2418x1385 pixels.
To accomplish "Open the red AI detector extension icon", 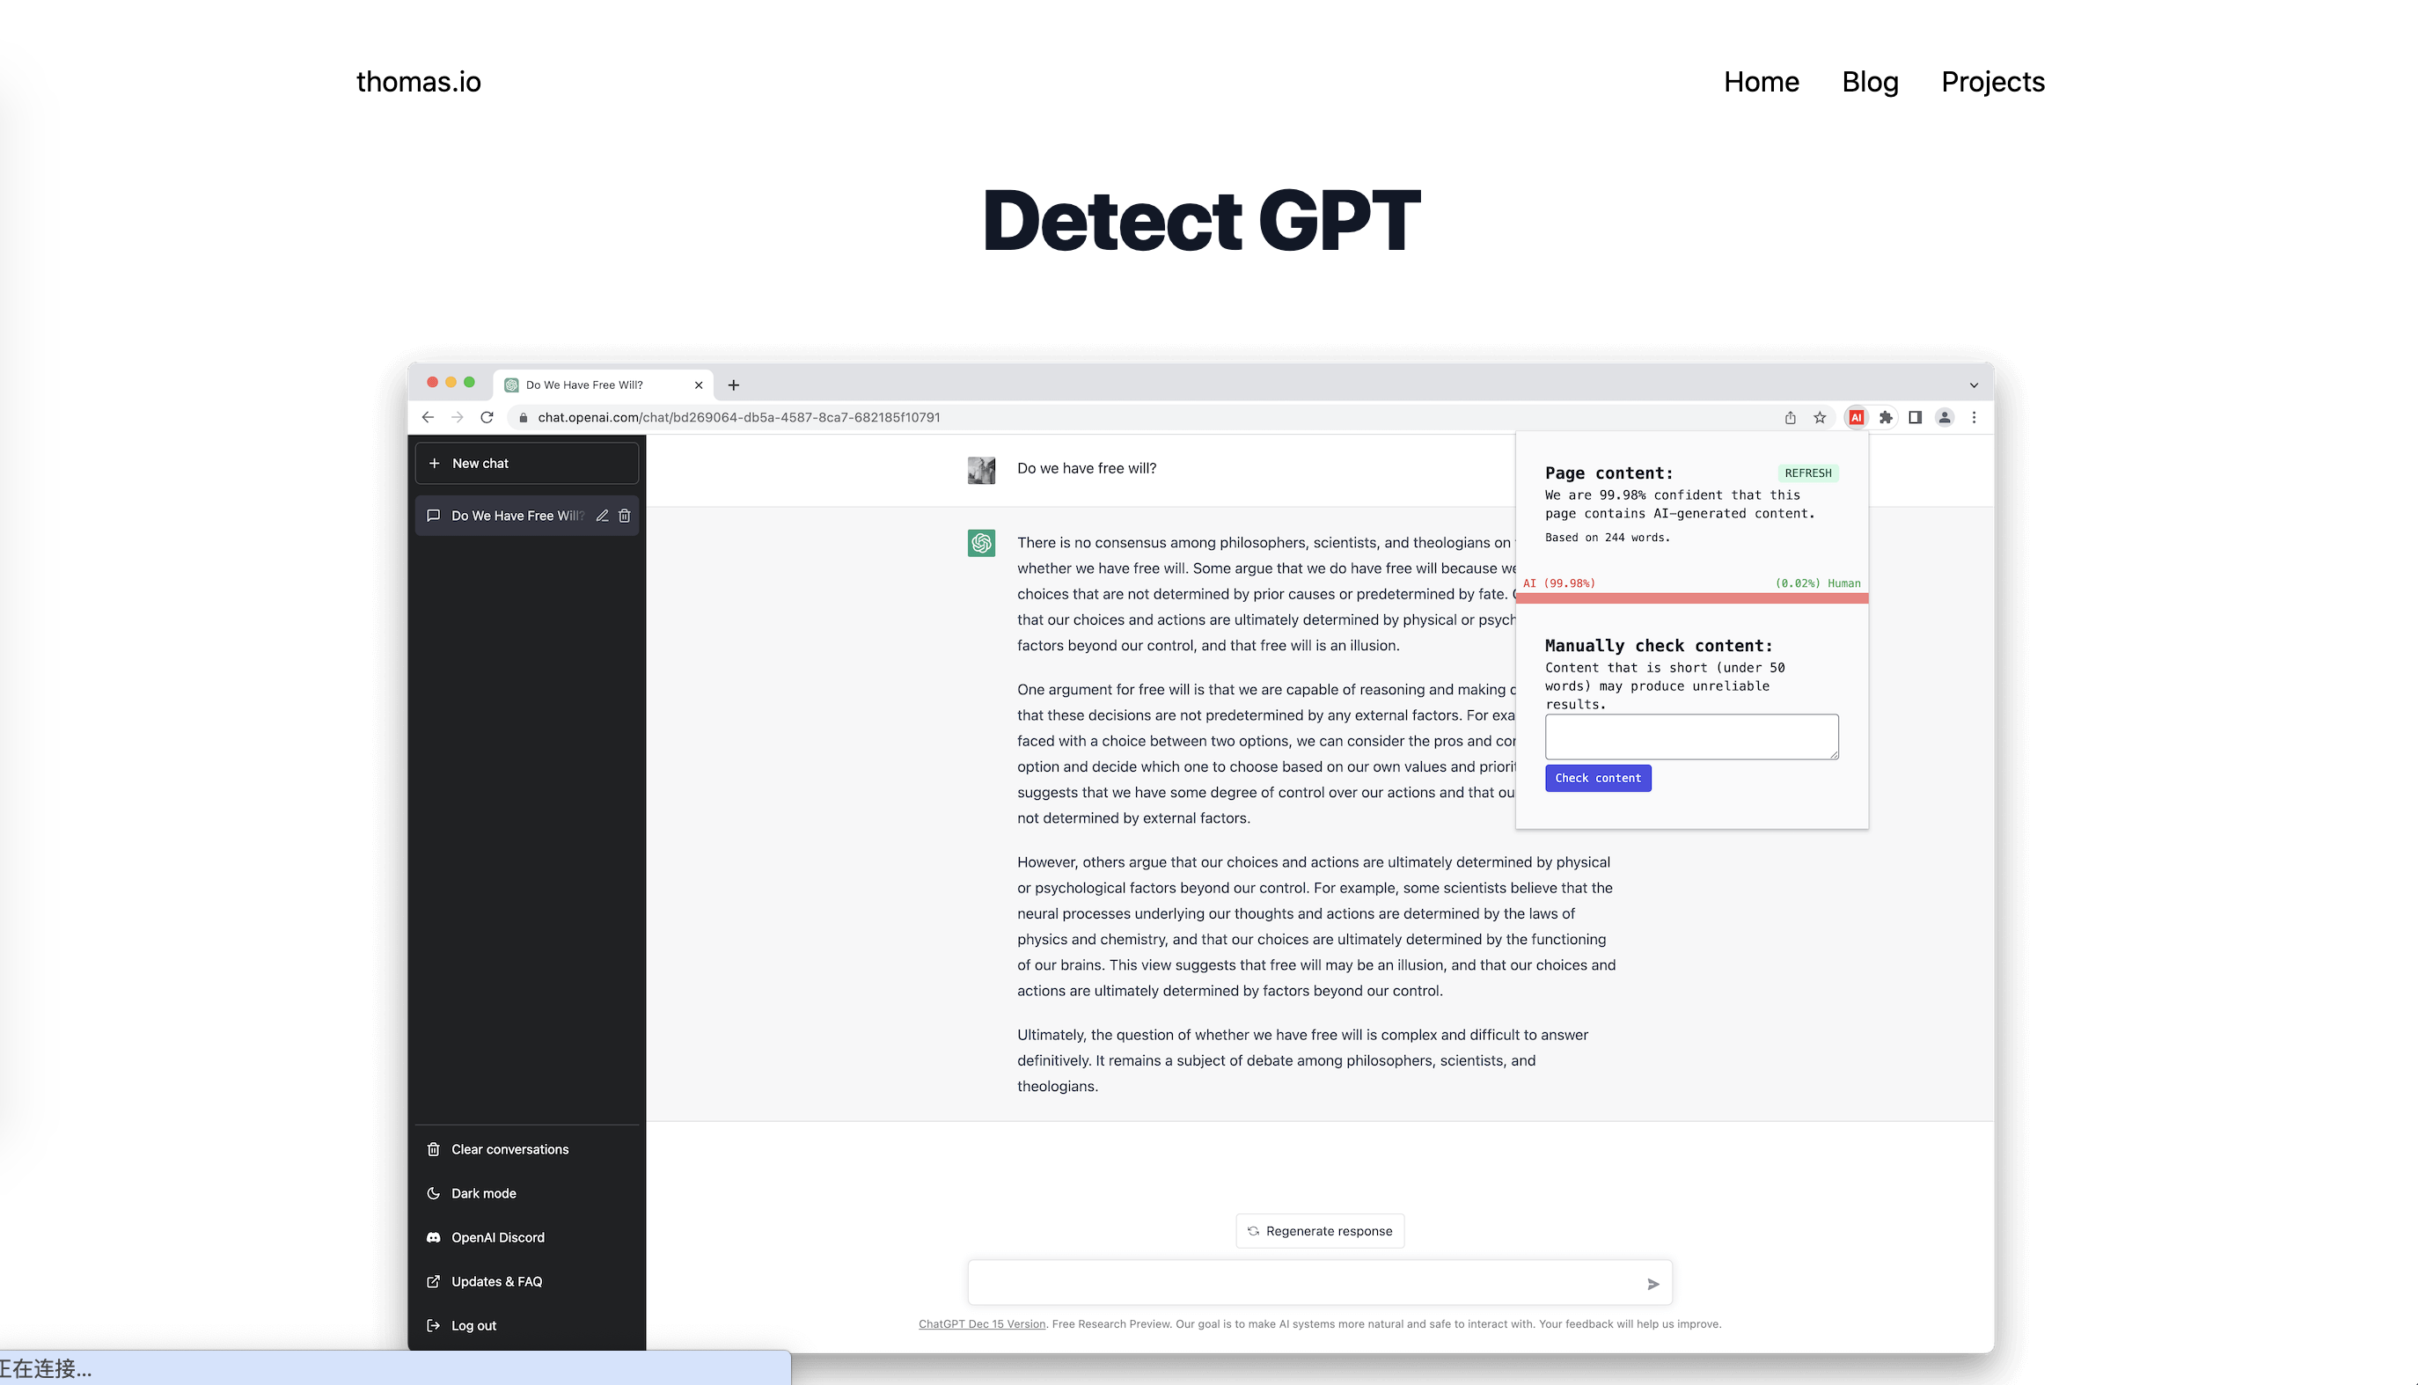I will [1856, 416].
